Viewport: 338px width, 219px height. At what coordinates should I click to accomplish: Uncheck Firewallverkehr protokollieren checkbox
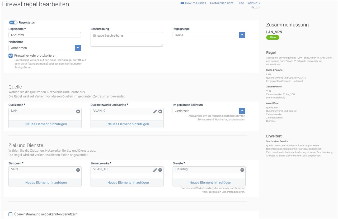coord(11,56)
